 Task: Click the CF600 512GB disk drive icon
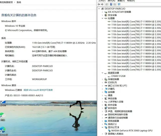(109, 76)
